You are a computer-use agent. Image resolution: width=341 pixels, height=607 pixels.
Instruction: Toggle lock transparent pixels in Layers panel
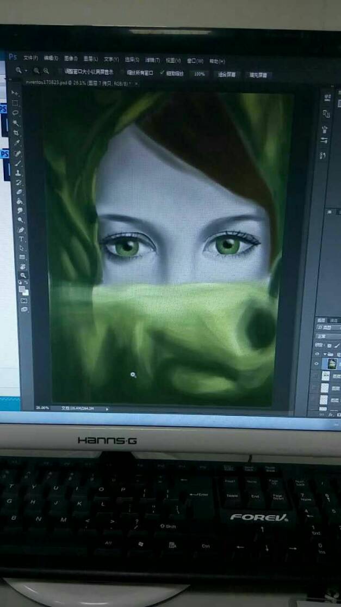[x=329, y=345]
